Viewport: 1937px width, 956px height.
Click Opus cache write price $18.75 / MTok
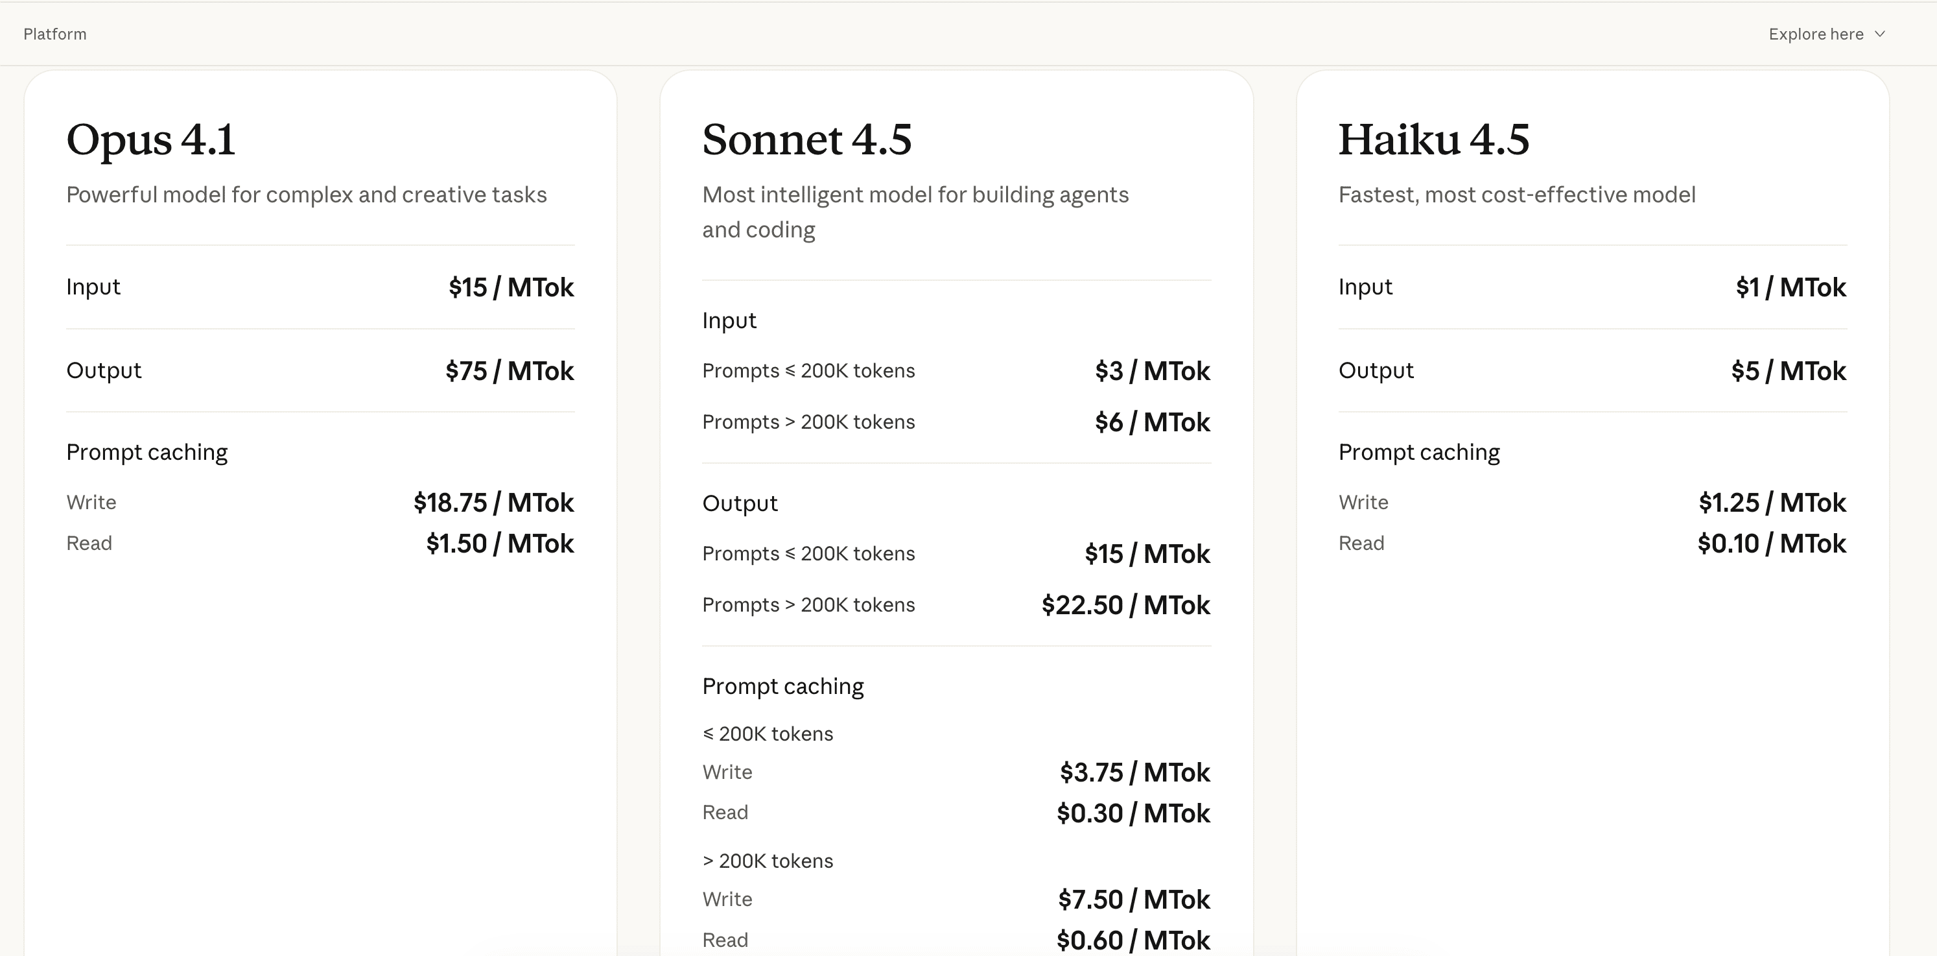pos(493,503)
